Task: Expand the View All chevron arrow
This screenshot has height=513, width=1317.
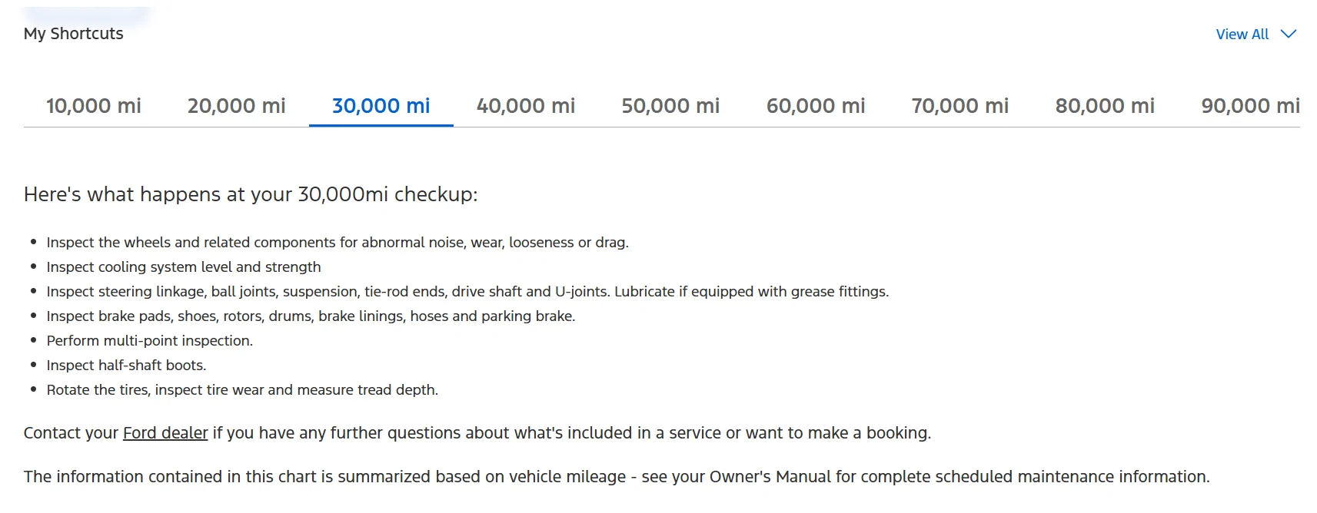Action: (x=1289, y=34)
